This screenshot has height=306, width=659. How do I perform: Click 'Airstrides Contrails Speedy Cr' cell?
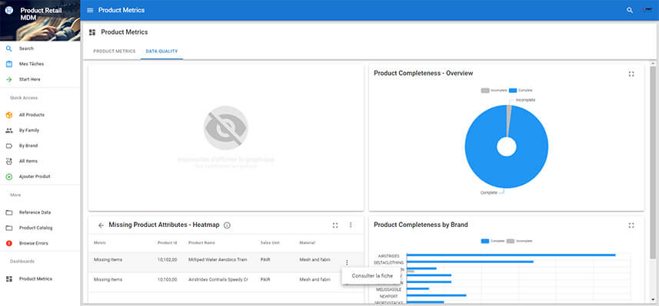218,280
